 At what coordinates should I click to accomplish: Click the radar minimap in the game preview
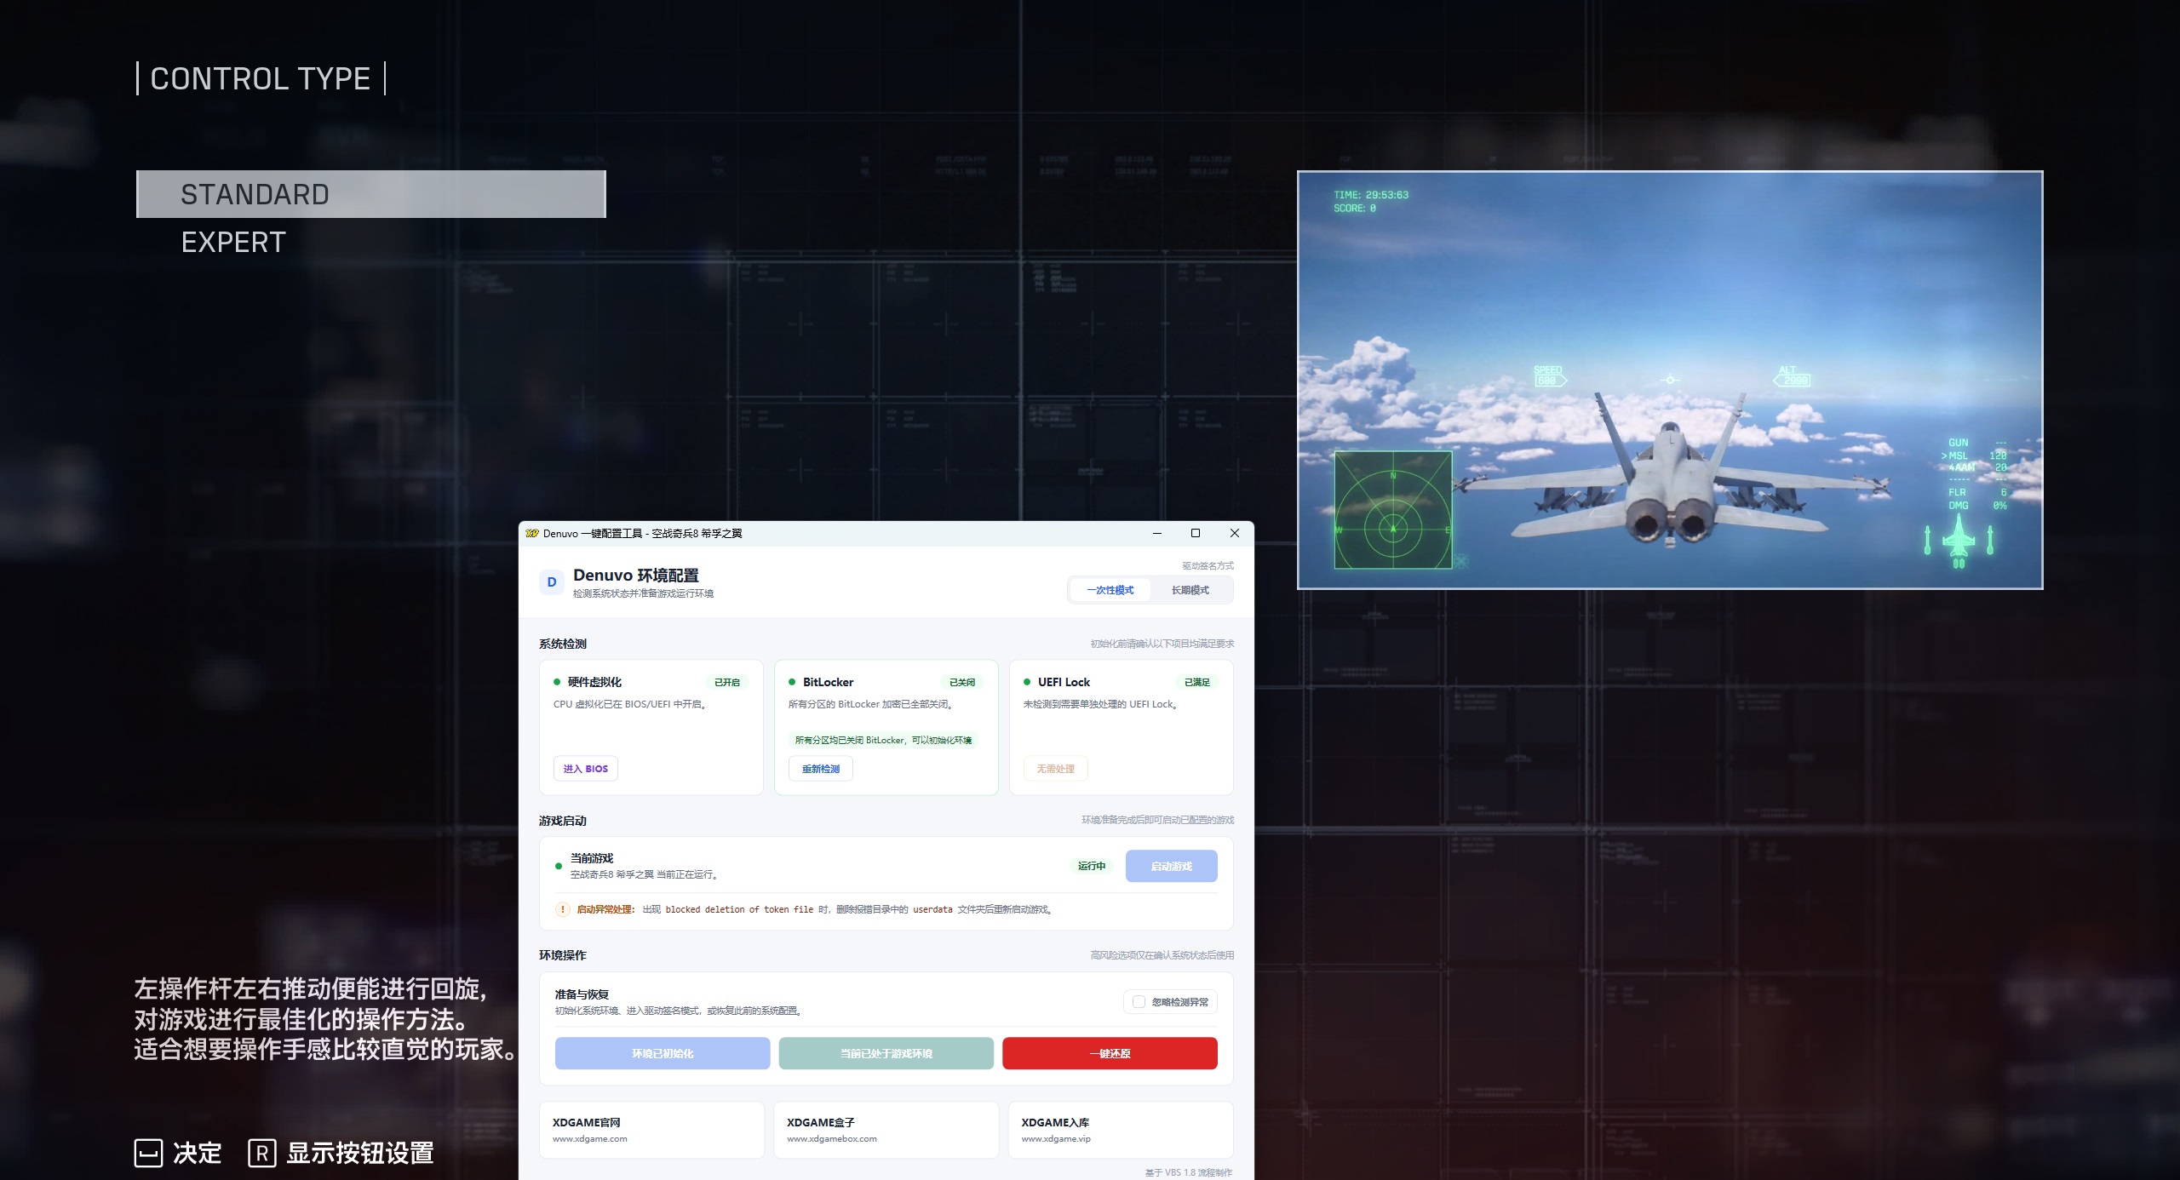pos(1393,510)
